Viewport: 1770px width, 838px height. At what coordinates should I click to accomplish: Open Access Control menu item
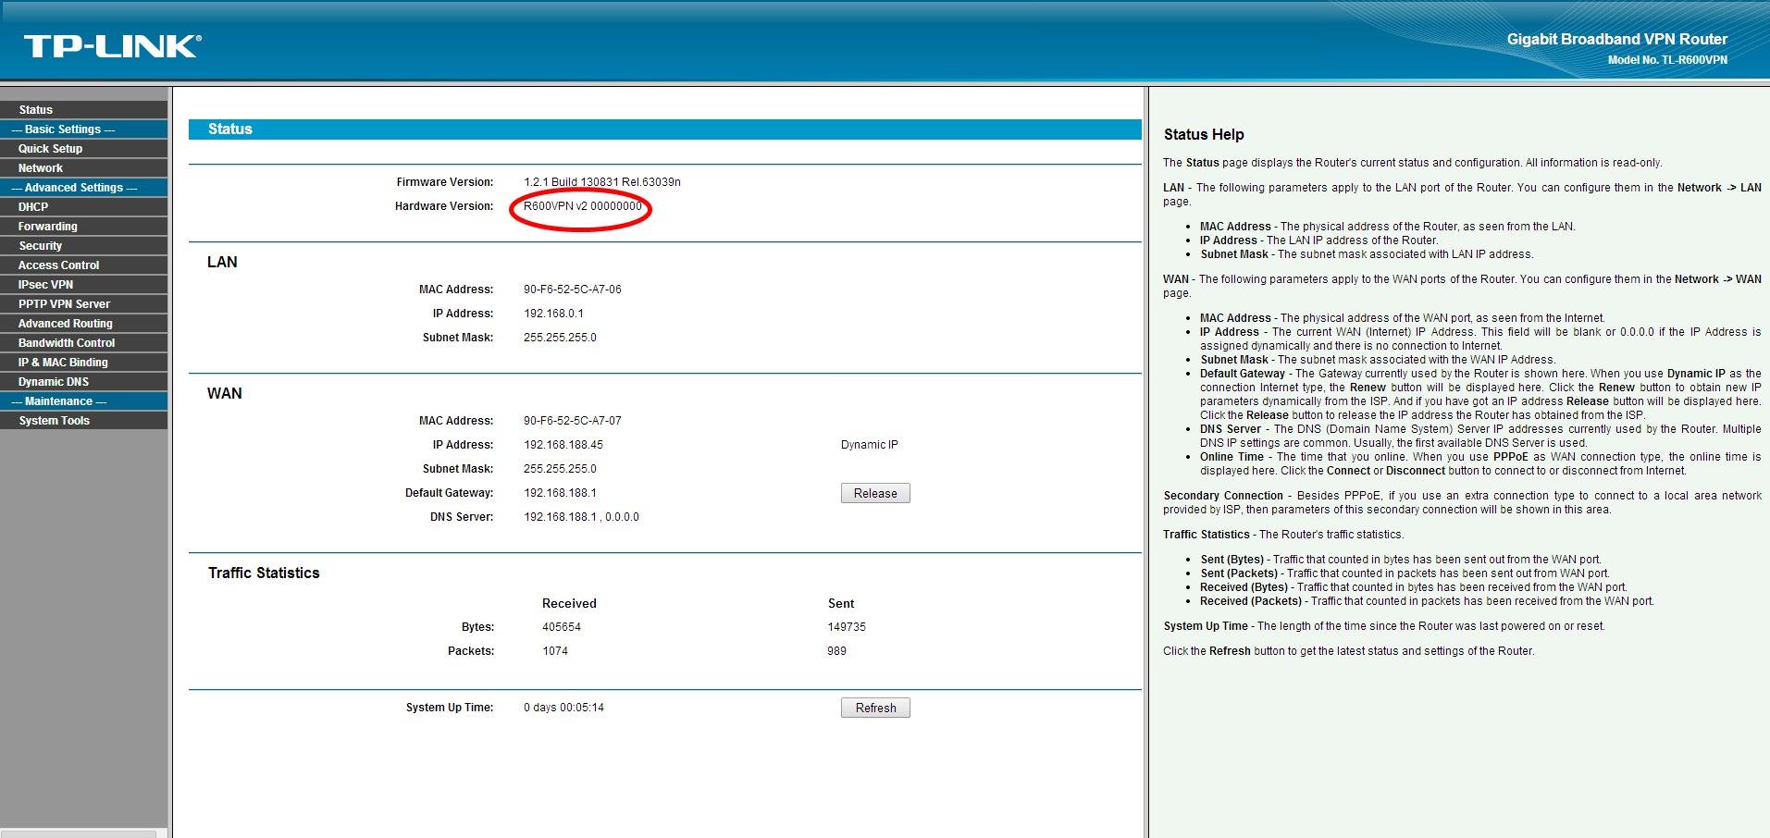tap(83, 265)
